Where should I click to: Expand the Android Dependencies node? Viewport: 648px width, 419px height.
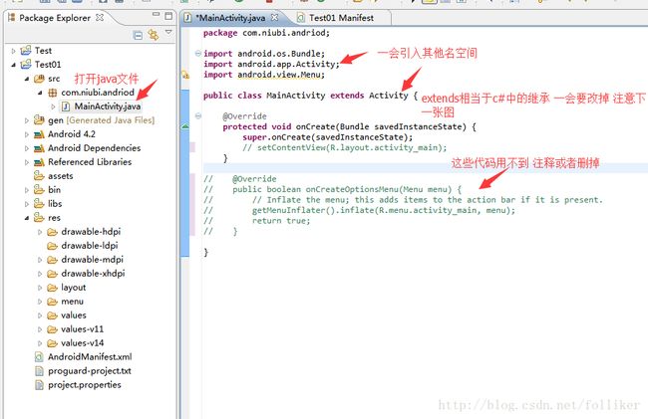[x=27, y=148]
